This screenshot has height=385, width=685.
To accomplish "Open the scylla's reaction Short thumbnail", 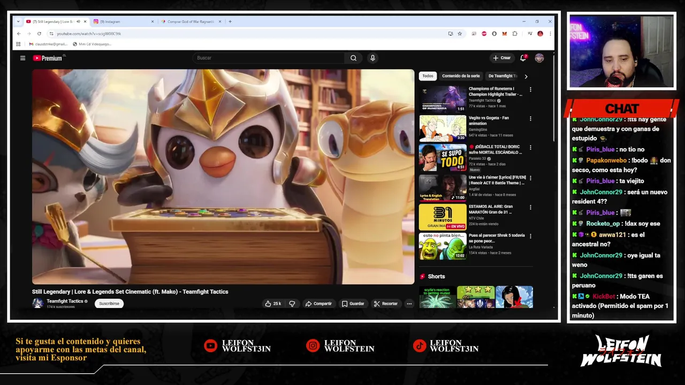I will (437, 297).
